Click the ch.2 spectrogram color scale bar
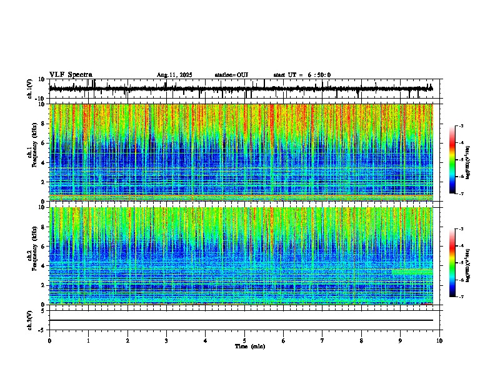The image size is (495, 382). [452, 263]
